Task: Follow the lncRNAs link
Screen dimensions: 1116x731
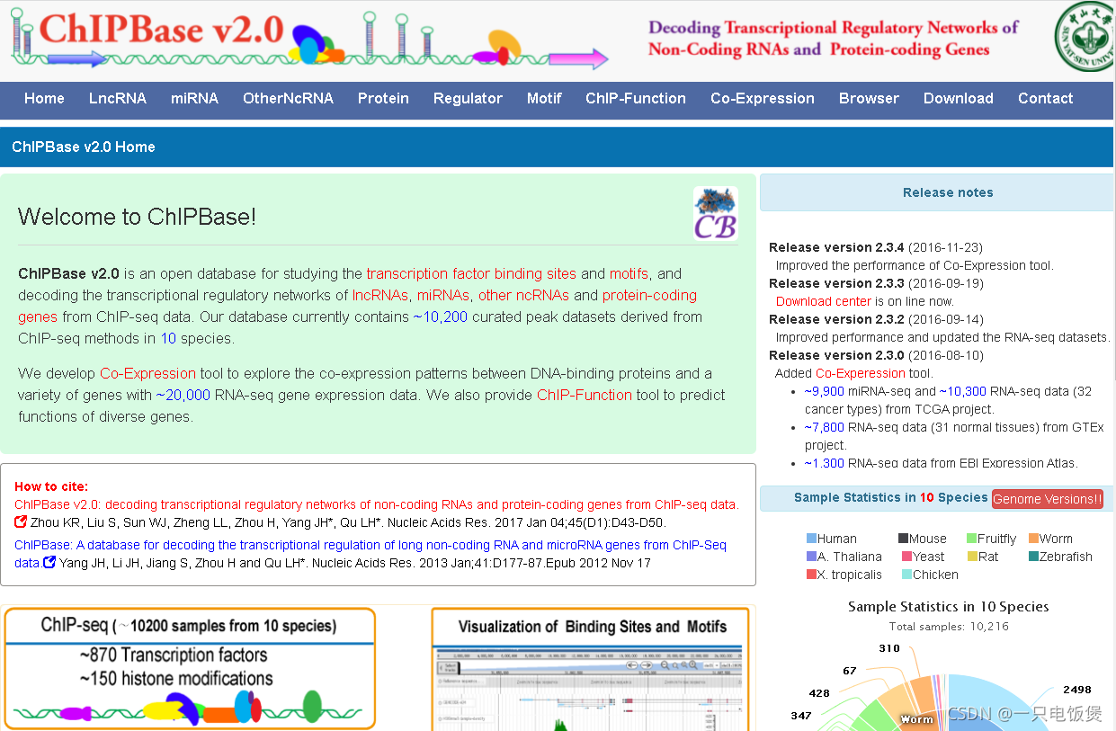Action: click(381, 295)
